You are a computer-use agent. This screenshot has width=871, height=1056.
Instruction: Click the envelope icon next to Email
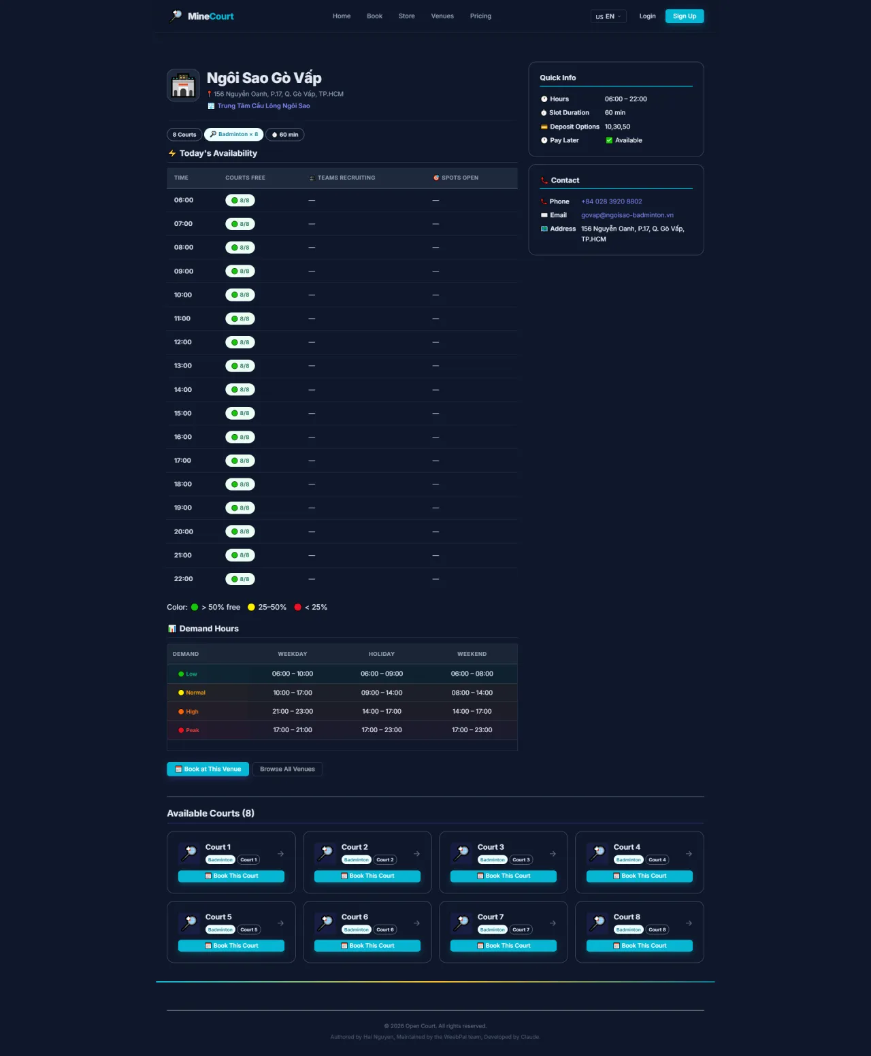[x=544, y=215]
